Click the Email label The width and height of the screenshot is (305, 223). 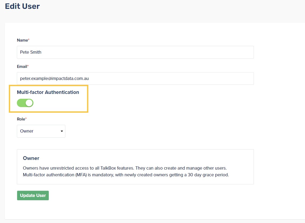pyautogui.click(x=21, y=66)
